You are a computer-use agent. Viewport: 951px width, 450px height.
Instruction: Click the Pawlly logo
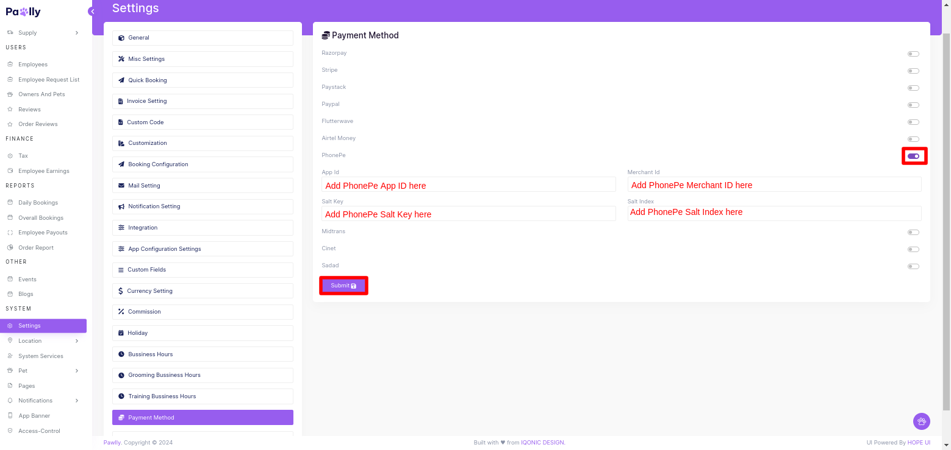pos(23,12)
